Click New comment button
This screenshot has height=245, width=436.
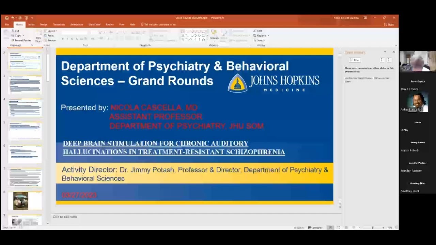coord(354,60)
